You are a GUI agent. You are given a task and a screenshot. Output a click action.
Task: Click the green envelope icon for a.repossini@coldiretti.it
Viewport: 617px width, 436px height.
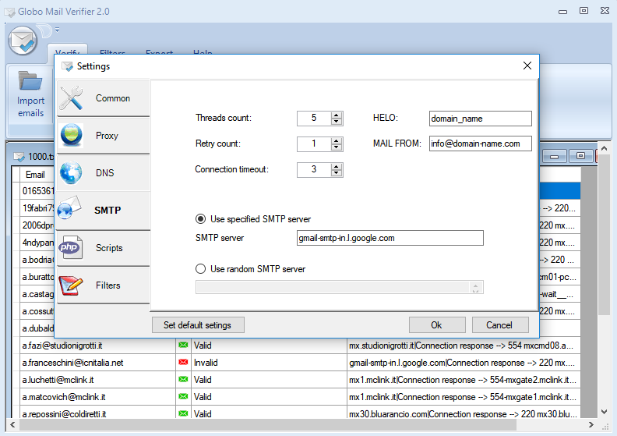(x=183, y=413)
